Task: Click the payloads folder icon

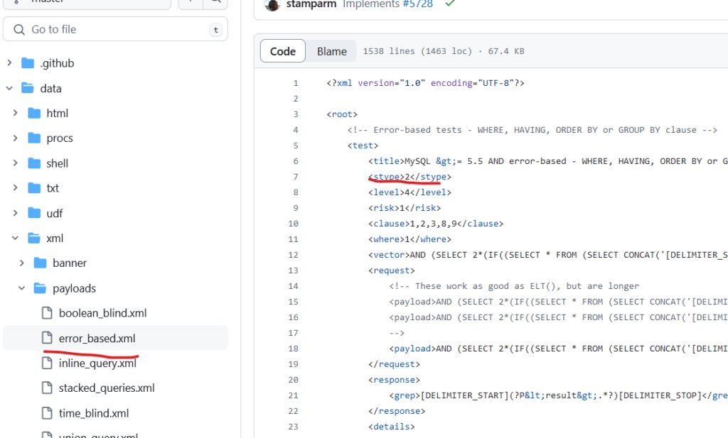Action: tap(41, 288)
